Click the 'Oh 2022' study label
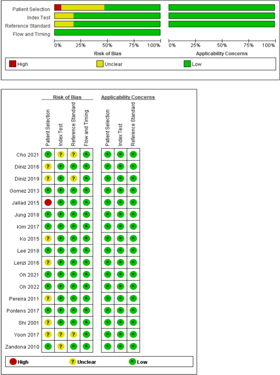 tap(30, 287)
